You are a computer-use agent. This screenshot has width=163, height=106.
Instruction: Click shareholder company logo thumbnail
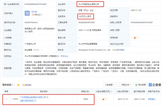click(15, 99)
